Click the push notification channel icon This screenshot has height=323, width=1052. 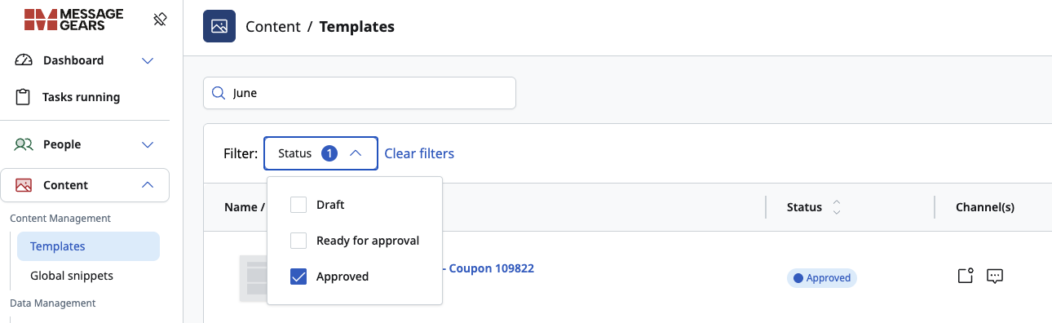(966, 276)
